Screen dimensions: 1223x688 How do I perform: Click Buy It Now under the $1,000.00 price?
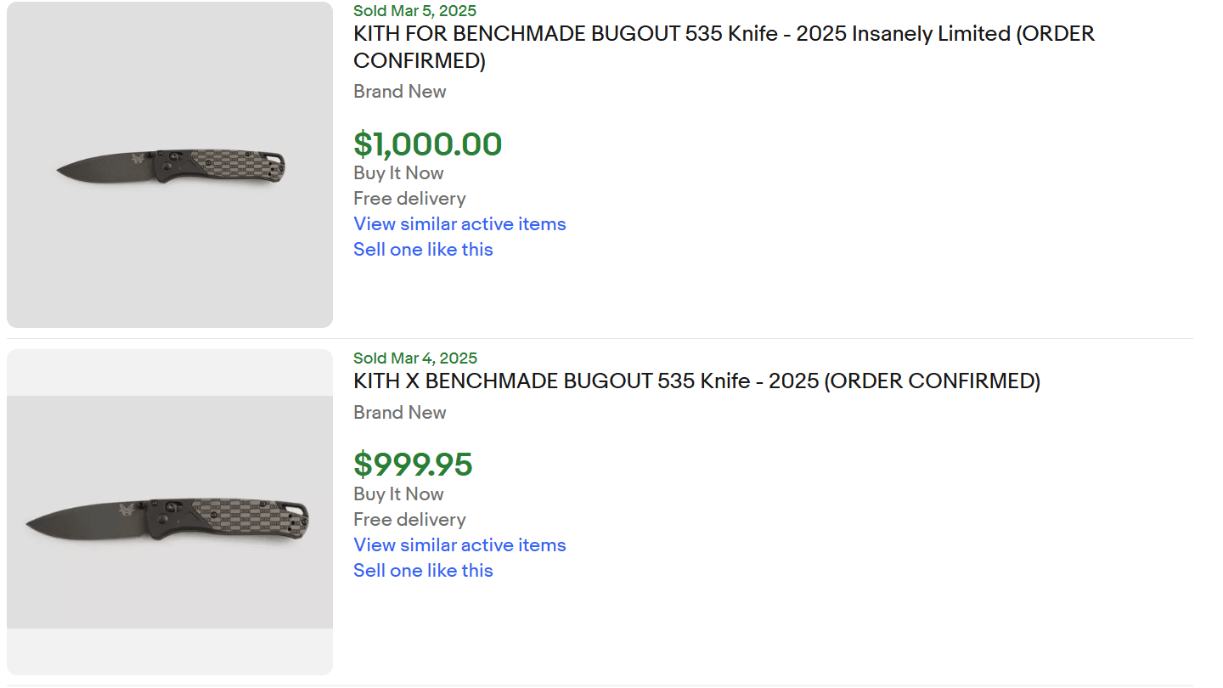coord(398,173)
